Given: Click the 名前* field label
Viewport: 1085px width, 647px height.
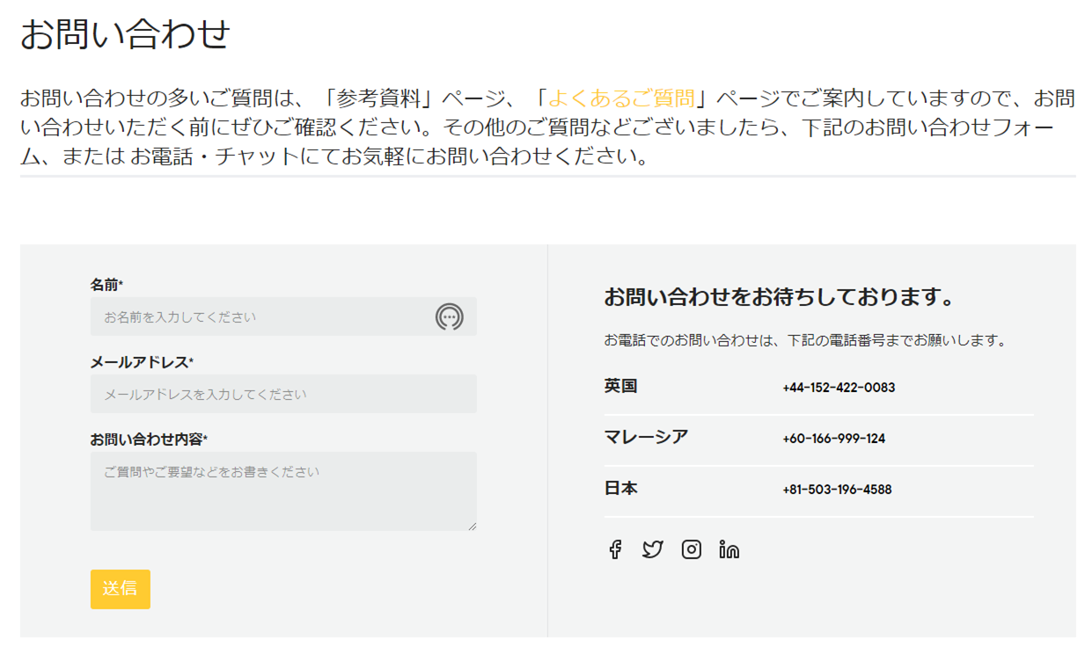Looking at the screenshot, I should pos(106,285).
